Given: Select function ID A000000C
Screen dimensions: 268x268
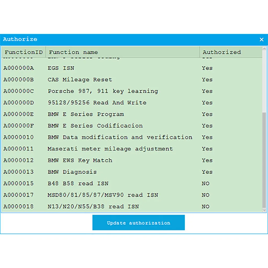Looking at the screenshot, I should point(18,91).
